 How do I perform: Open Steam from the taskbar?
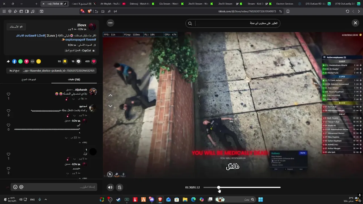click(x=118, y=199)
